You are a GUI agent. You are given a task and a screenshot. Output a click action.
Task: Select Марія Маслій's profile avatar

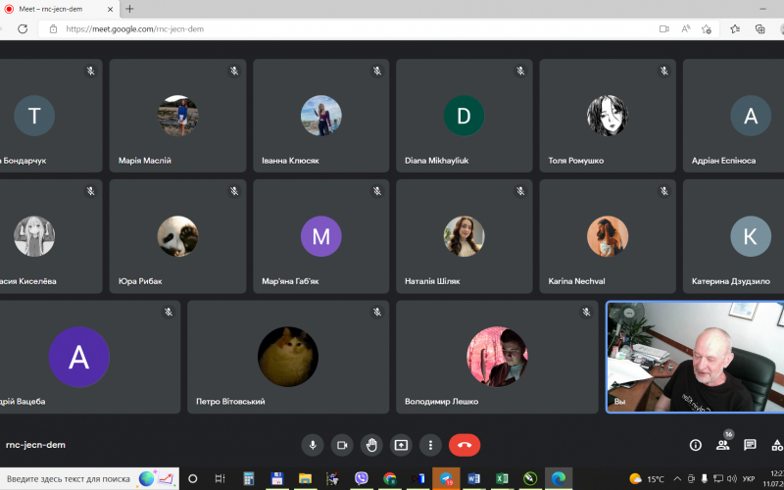[x=177, y=116]
